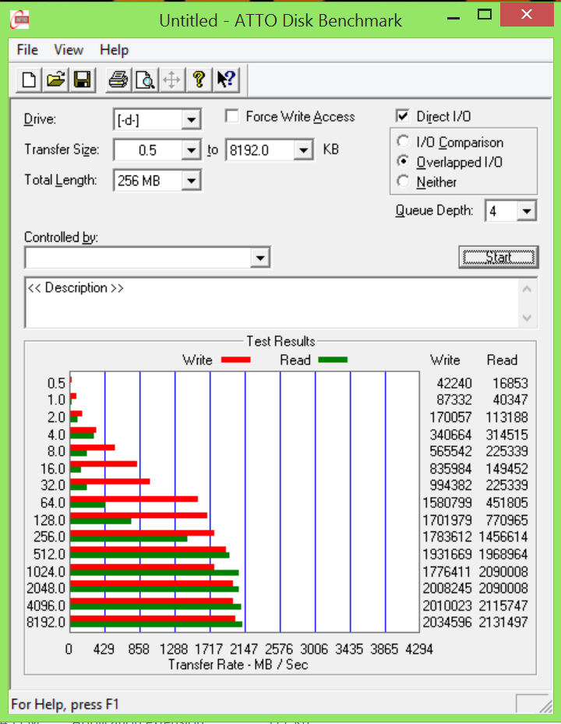Screen dimensions: 561x724
Task: Click the red write bar for 8192.0
Action: click(x=153, y=619)
